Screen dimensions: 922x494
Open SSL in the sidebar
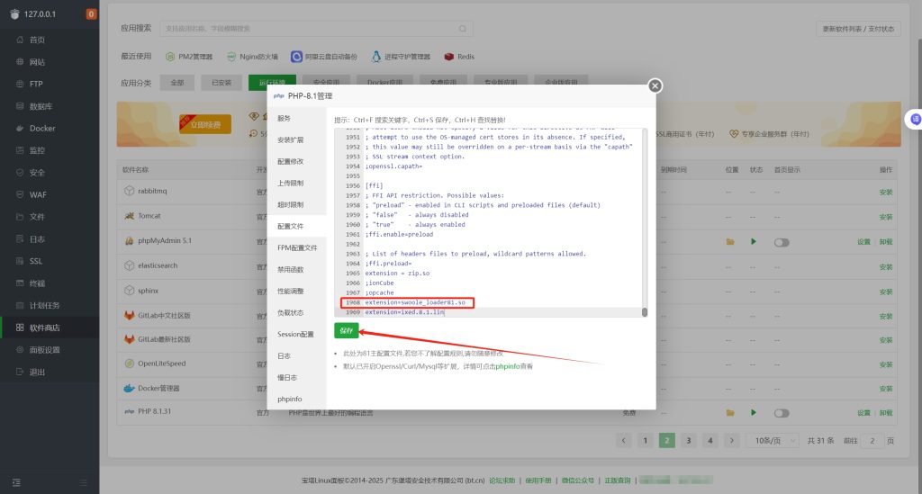point(36,261)
